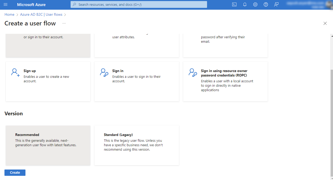Click the Sign up person icon
Viewport: 333px width, 180px height.
coord(15,73)
